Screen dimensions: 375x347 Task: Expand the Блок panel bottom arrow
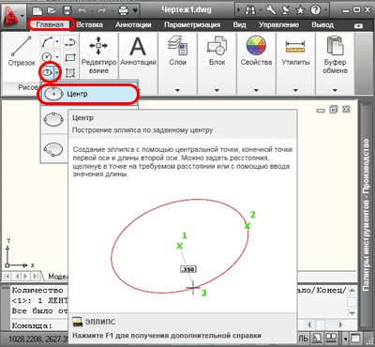(217, 90)
